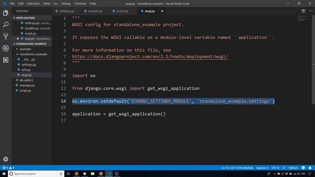Click the VS Code logo in title bar
The image size is (315, 177).
pos(4,3)
